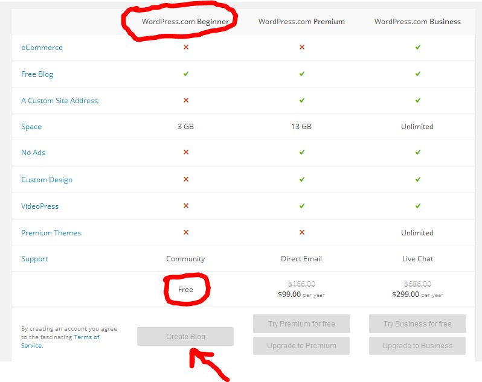Click Free Blog green check under Beginner
The image size is (482, 382).
(x=185, y=74)
